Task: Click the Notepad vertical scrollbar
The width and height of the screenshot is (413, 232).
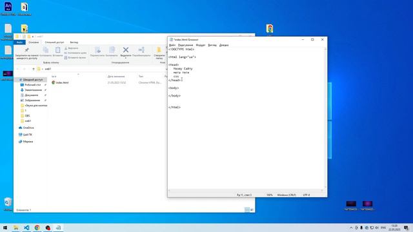Action: [325, 118]
